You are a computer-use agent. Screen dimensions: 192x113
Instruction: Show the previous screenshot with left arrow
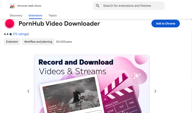pyautogui.click(x=28, y=91)
